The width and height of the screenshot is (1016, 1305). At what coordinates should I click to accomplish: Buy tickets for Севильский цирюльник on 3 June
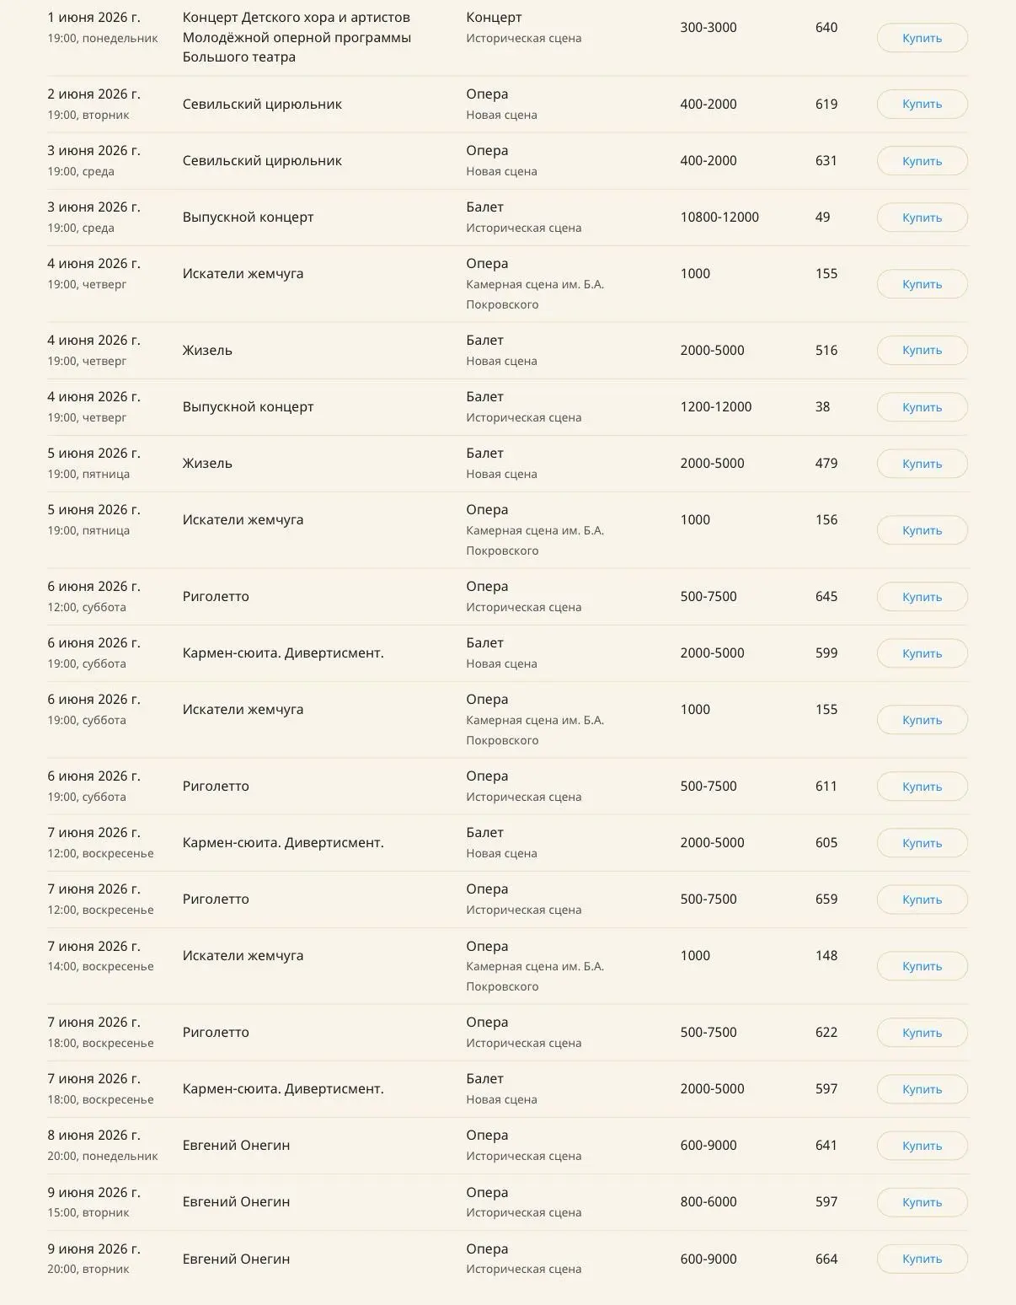pos(922,161)
